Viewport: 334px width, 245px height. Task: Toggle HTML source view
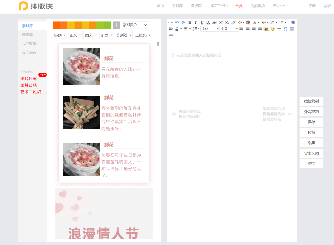[x=171, y=23]
